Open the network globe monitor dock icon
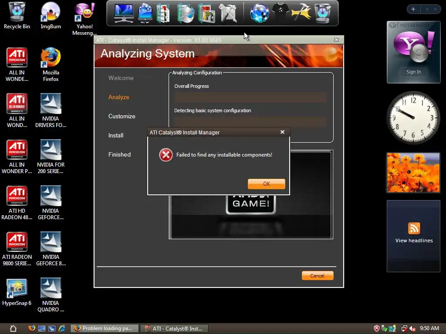446x334 pixels. click(x=145, y=13)
